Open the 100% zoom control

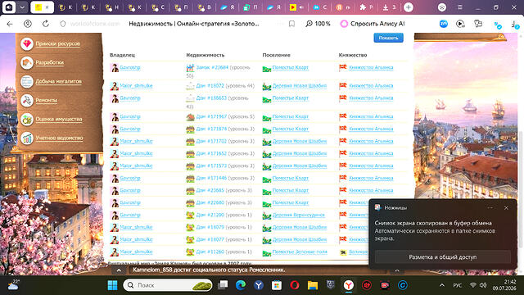coord(318,24)
